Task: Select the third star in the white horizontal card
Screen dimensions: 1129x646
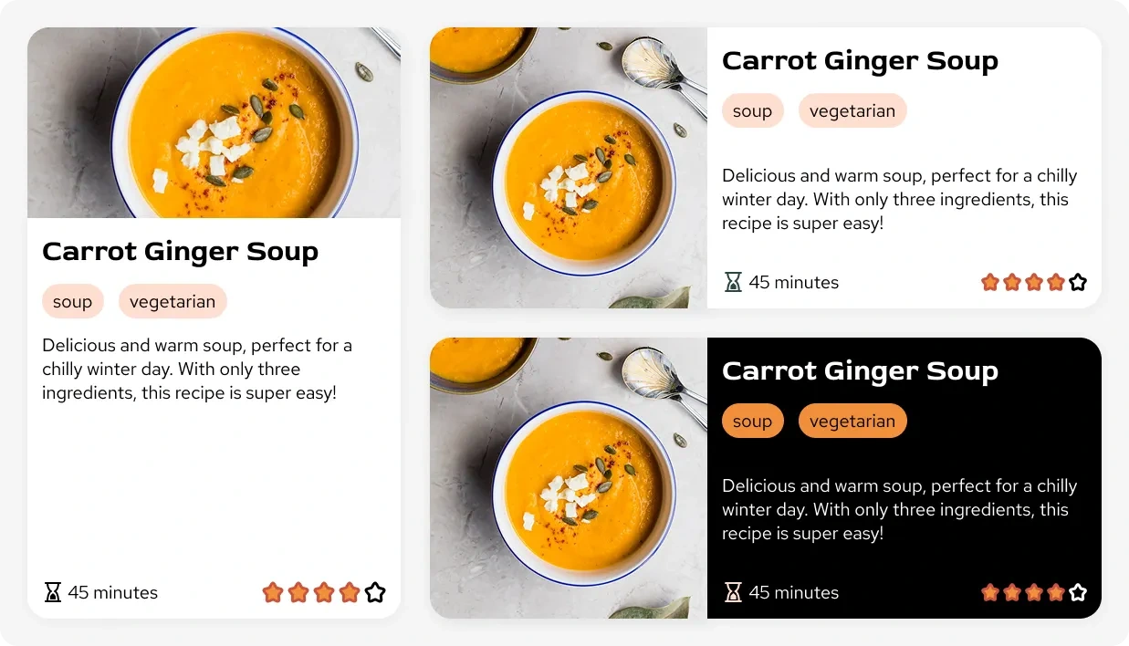Action: 1034,282
